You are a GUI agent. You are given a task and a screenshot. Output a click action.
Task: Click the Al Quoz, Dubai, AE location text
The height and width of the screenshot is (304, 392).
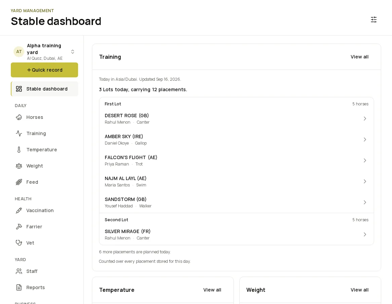tap(45, 58)
